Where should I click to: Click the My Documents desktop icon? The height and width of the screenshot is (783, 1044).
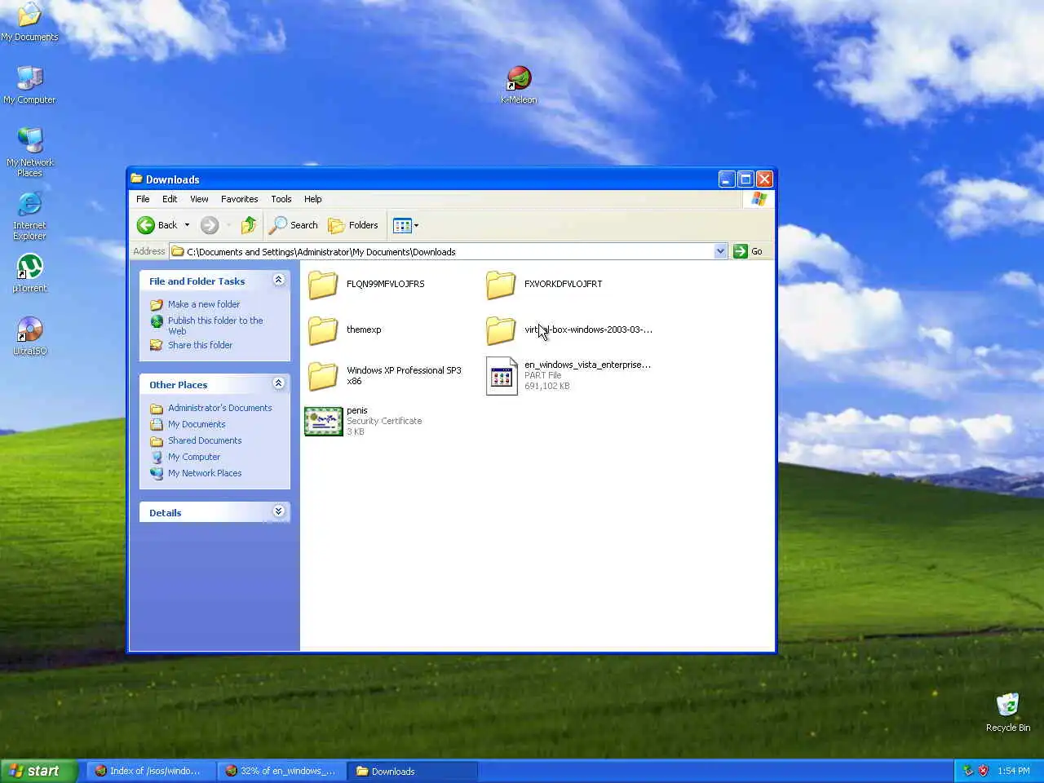(29, 15)
